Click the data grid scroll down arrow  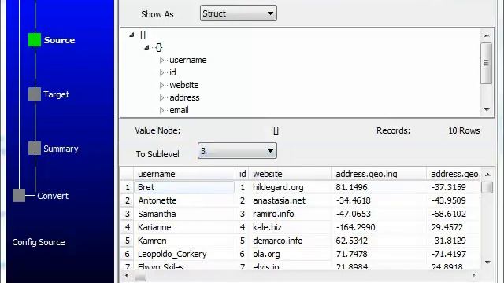pyautogui.click(x=487, y=262)
